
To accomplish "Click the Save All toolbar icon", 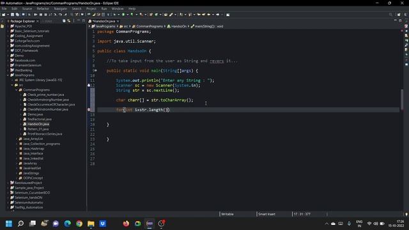I will (17, 15).
